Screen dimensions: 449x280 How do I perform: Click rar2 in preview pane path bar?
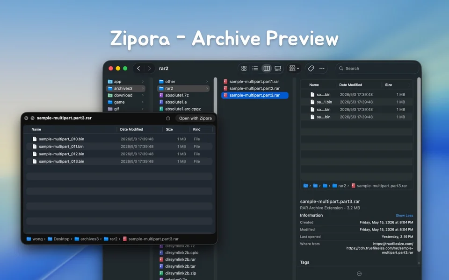click(340, 186)
